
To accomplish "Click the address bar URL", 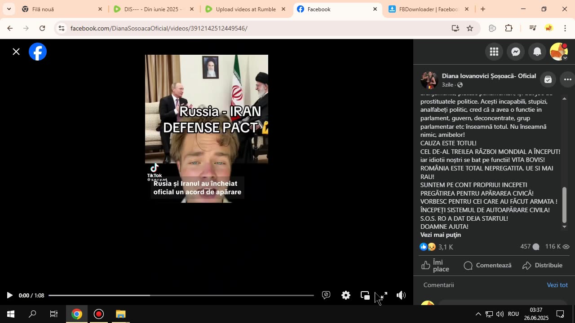I will pos(159,28).
